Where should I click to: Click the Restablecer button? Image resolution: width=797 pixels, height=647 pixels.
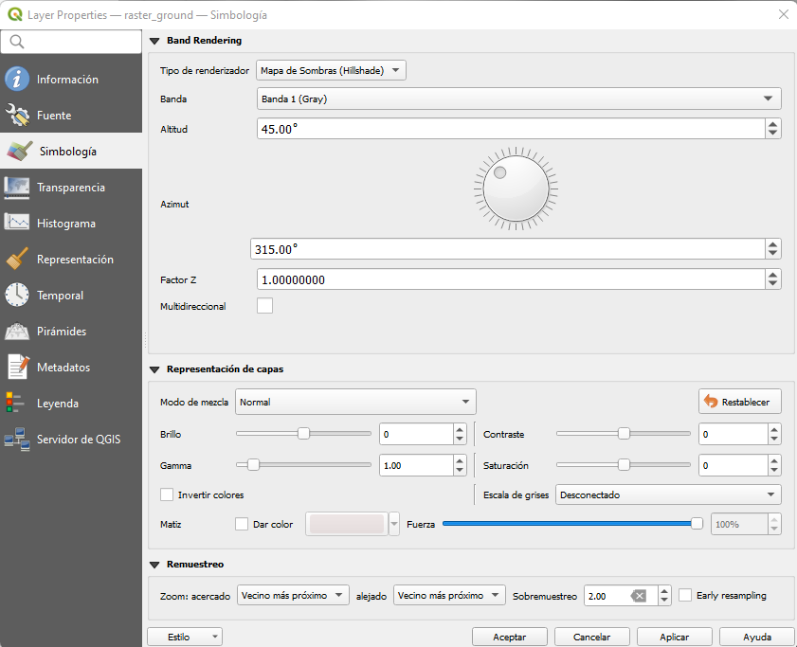(x=740, y=402)
